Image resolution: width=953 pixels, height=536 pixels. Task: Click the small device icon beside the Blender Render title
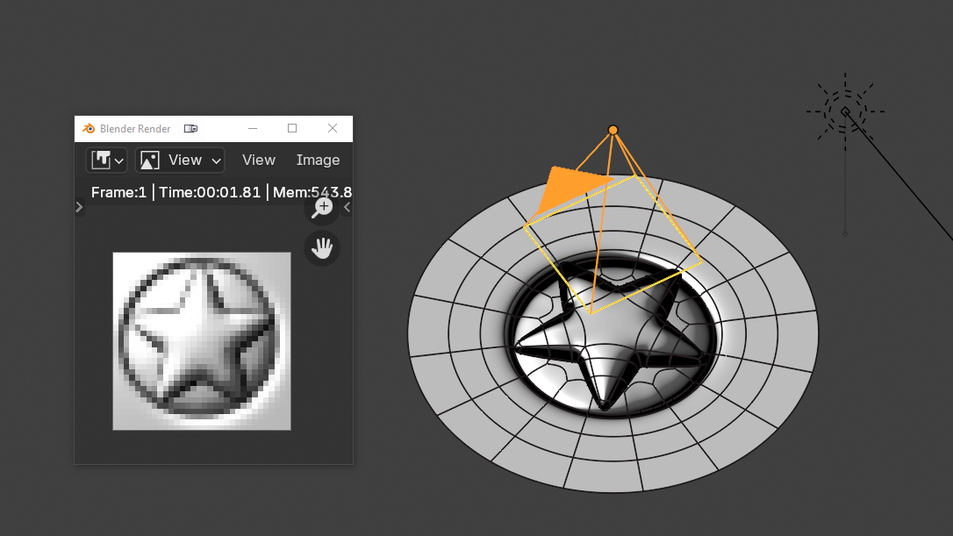190,129
